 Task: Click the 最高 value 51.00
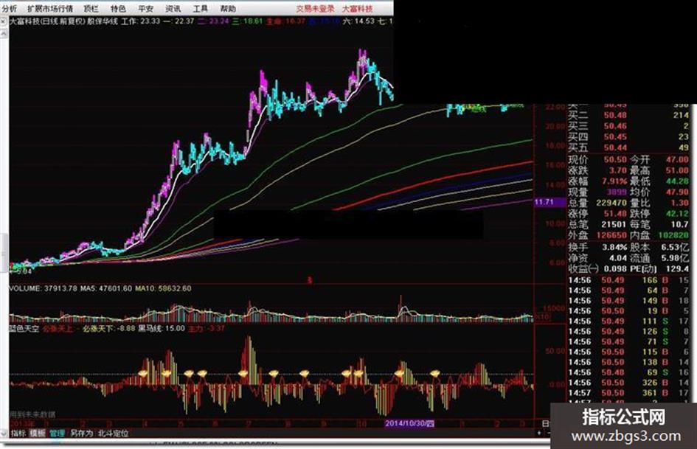(677, 170)
